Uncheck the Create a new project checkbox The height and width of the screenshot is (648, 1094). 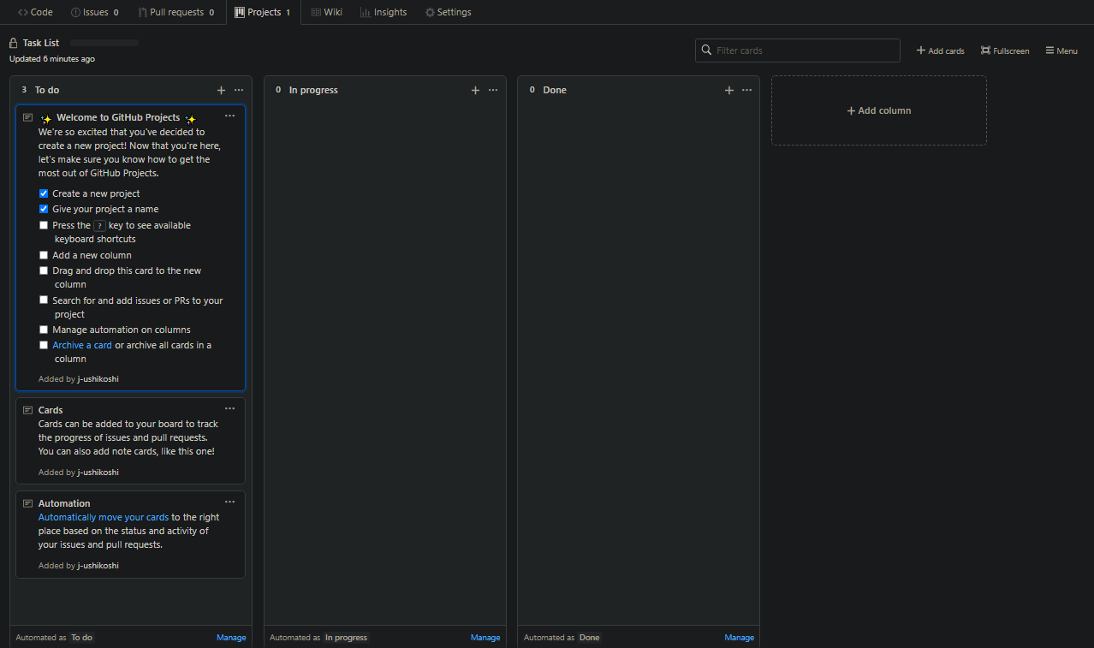[x=44, y=193]
